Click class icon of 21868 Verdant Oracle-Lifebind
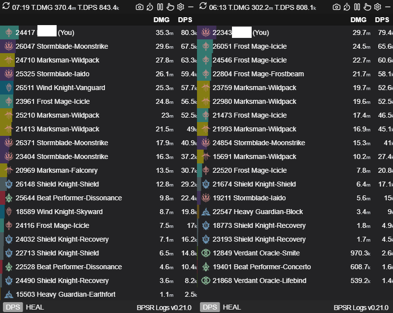 pyautogui.click(x=206, y=281)
